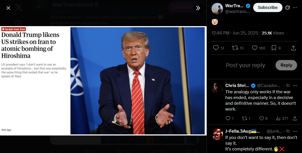
Task: View analytics of Chris Shri's reply
Action: 278,118
